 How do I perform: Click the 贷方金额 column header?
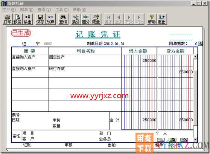coord(175,51)
